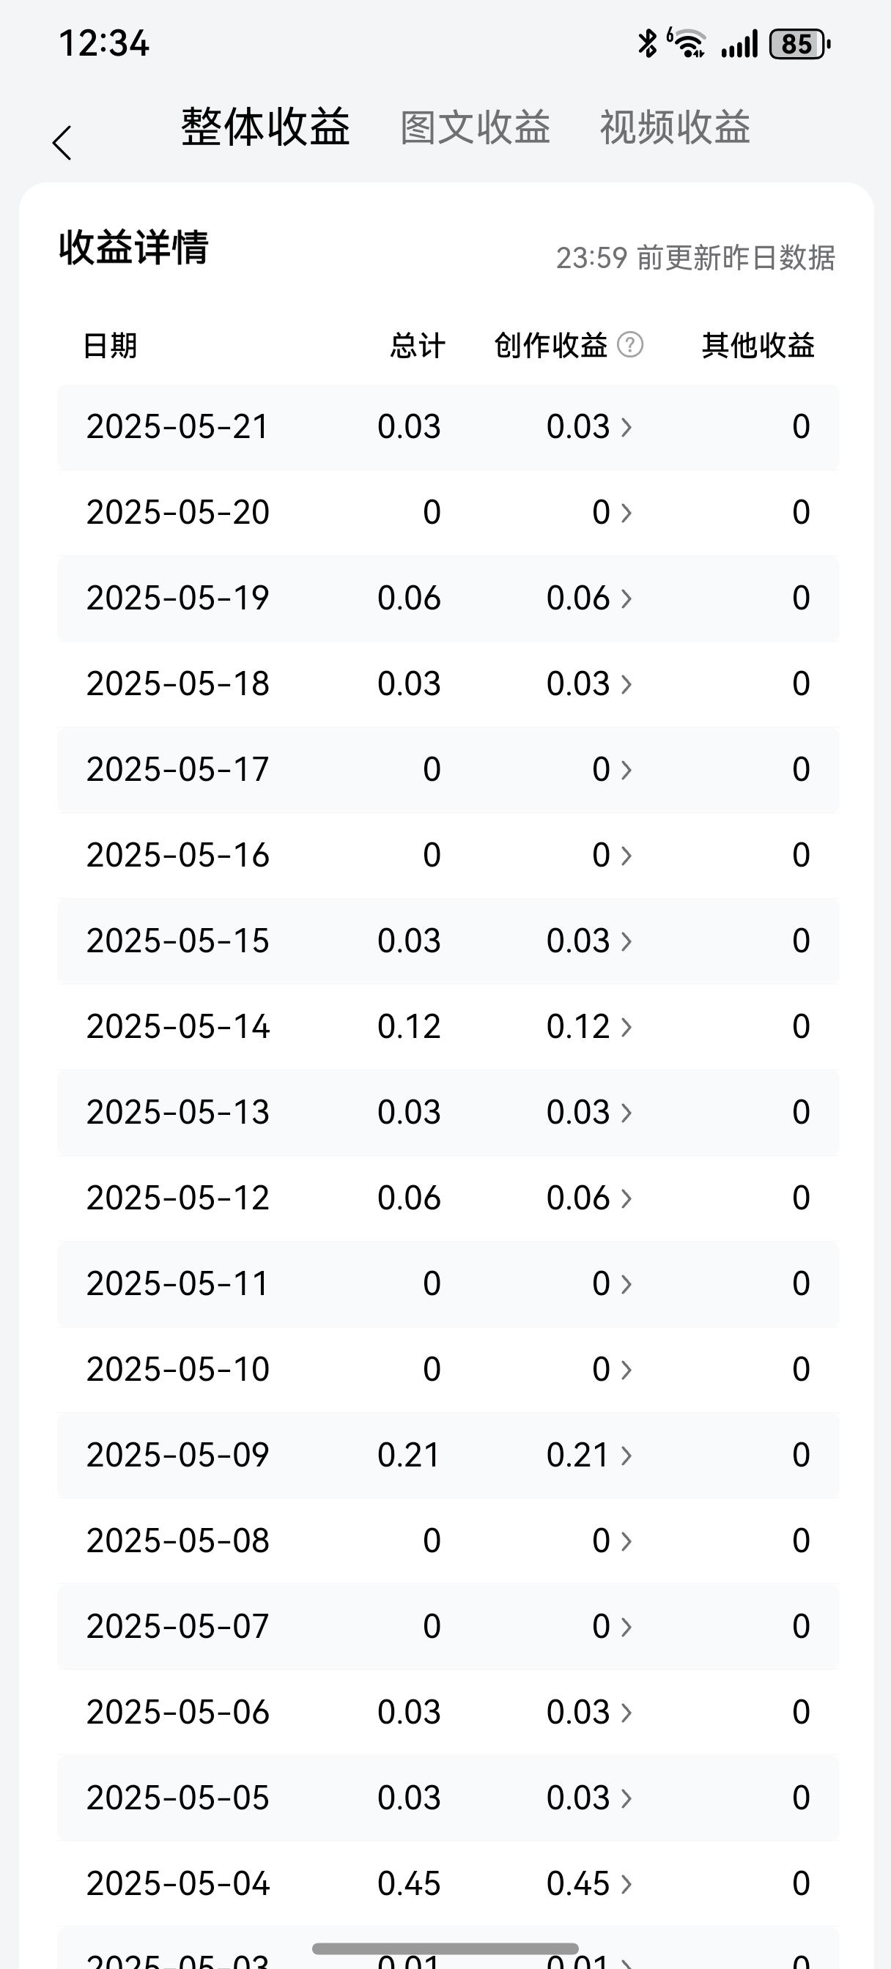Tap the 总计 column header
Image resolution: width=891 pixels, height=1969 pixels.
417,346
